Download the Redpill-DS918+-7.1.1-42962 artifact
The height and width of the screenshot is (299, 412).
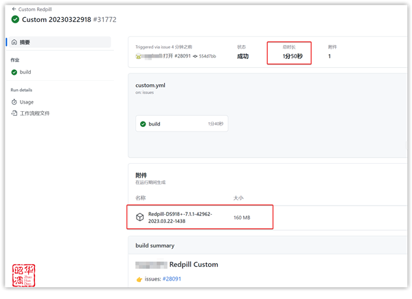180,217
